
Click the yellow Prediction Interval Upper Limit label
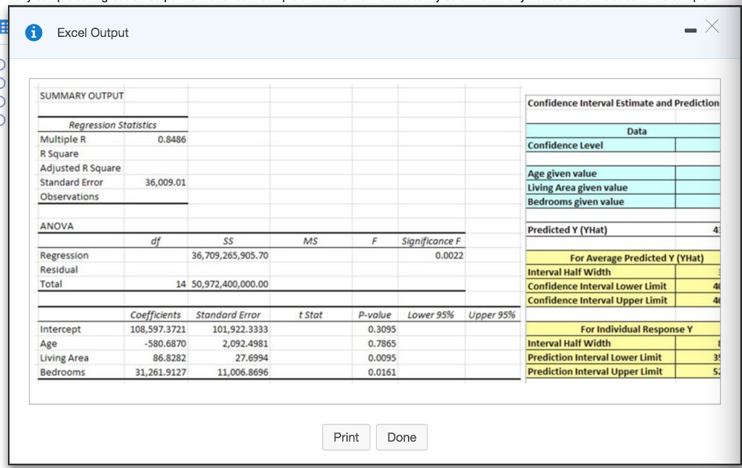pos(595,372)
